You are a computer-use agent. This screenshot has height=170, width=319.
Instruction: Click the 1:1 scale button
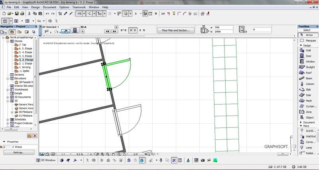pyautogui.click(x=63, y=154)
